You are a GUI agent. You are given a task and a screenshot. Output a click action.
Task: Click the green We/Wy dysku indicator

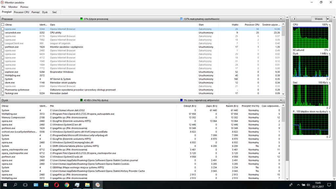[x=81, y=100]
